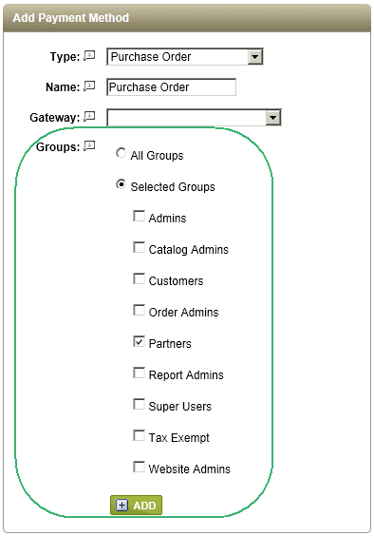374x536 pixels.
Task: Click the help icon next to Groups
Action: click(89, 146)
